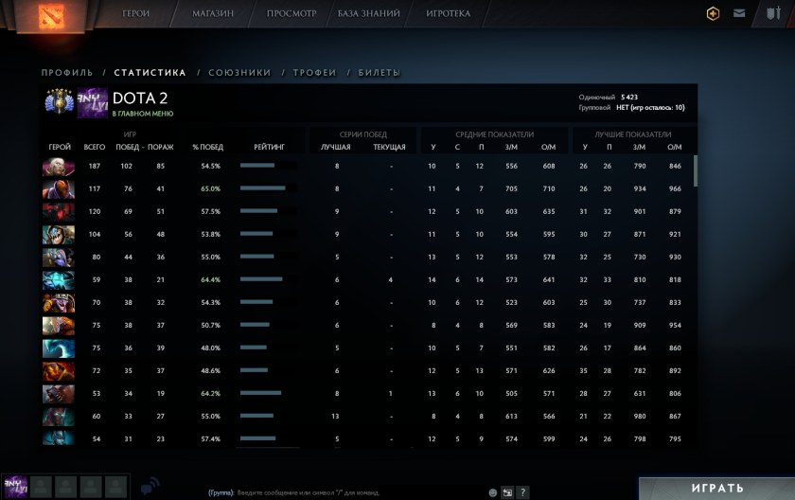This screenshot has height=500, width=795.
Task: Click the rating bar in the 54.5% row
Action: click(257, 166)
